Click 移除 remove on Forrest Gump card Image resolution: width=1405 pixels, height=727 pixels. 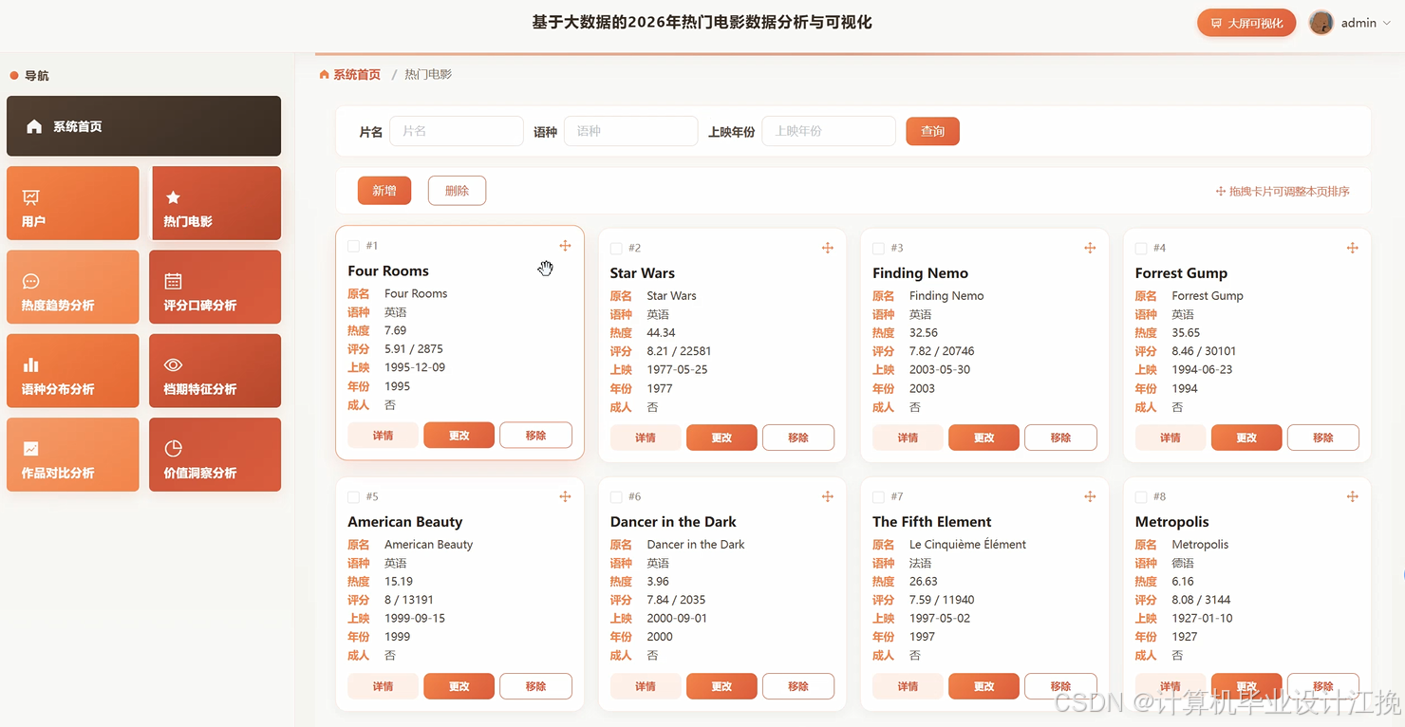(x=1323, y=438)
